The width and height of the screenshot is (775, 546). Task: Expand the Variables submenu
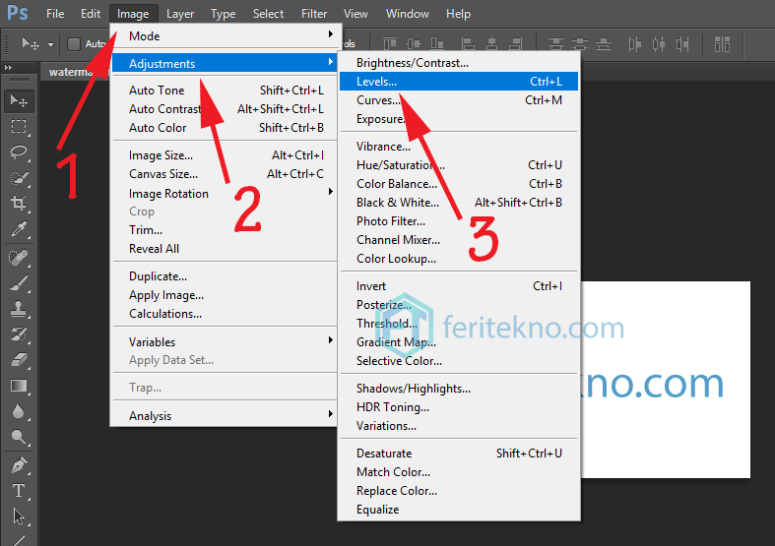point(225,341)
